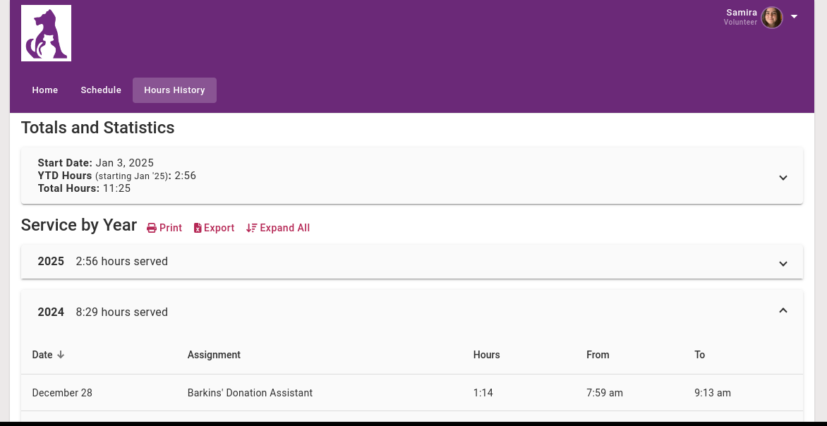Image resolution: width=827 pixels, height=426 pixels.
Task: Click the animal shelter logo
Action: (x=46, y=33)
